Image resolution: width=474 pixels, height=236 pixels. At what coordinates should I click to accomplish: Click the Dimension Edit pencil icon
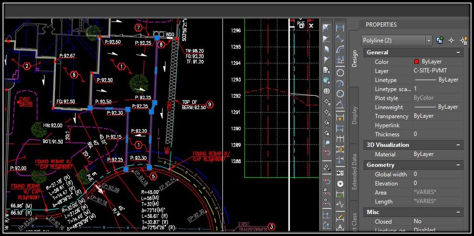(341, 217)
